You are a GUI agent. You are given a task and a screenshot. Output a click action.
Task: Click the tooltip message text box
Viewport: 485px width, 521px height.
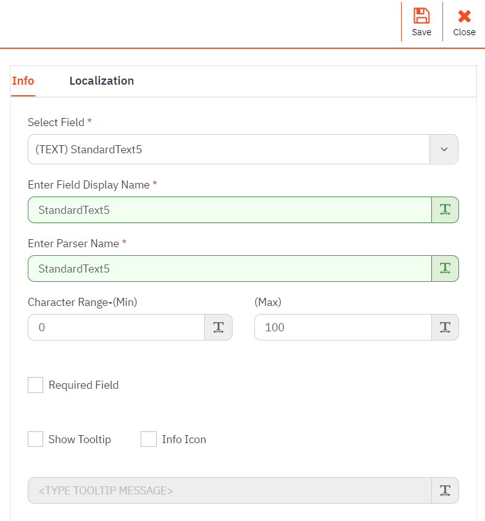[x=228, y=490]
